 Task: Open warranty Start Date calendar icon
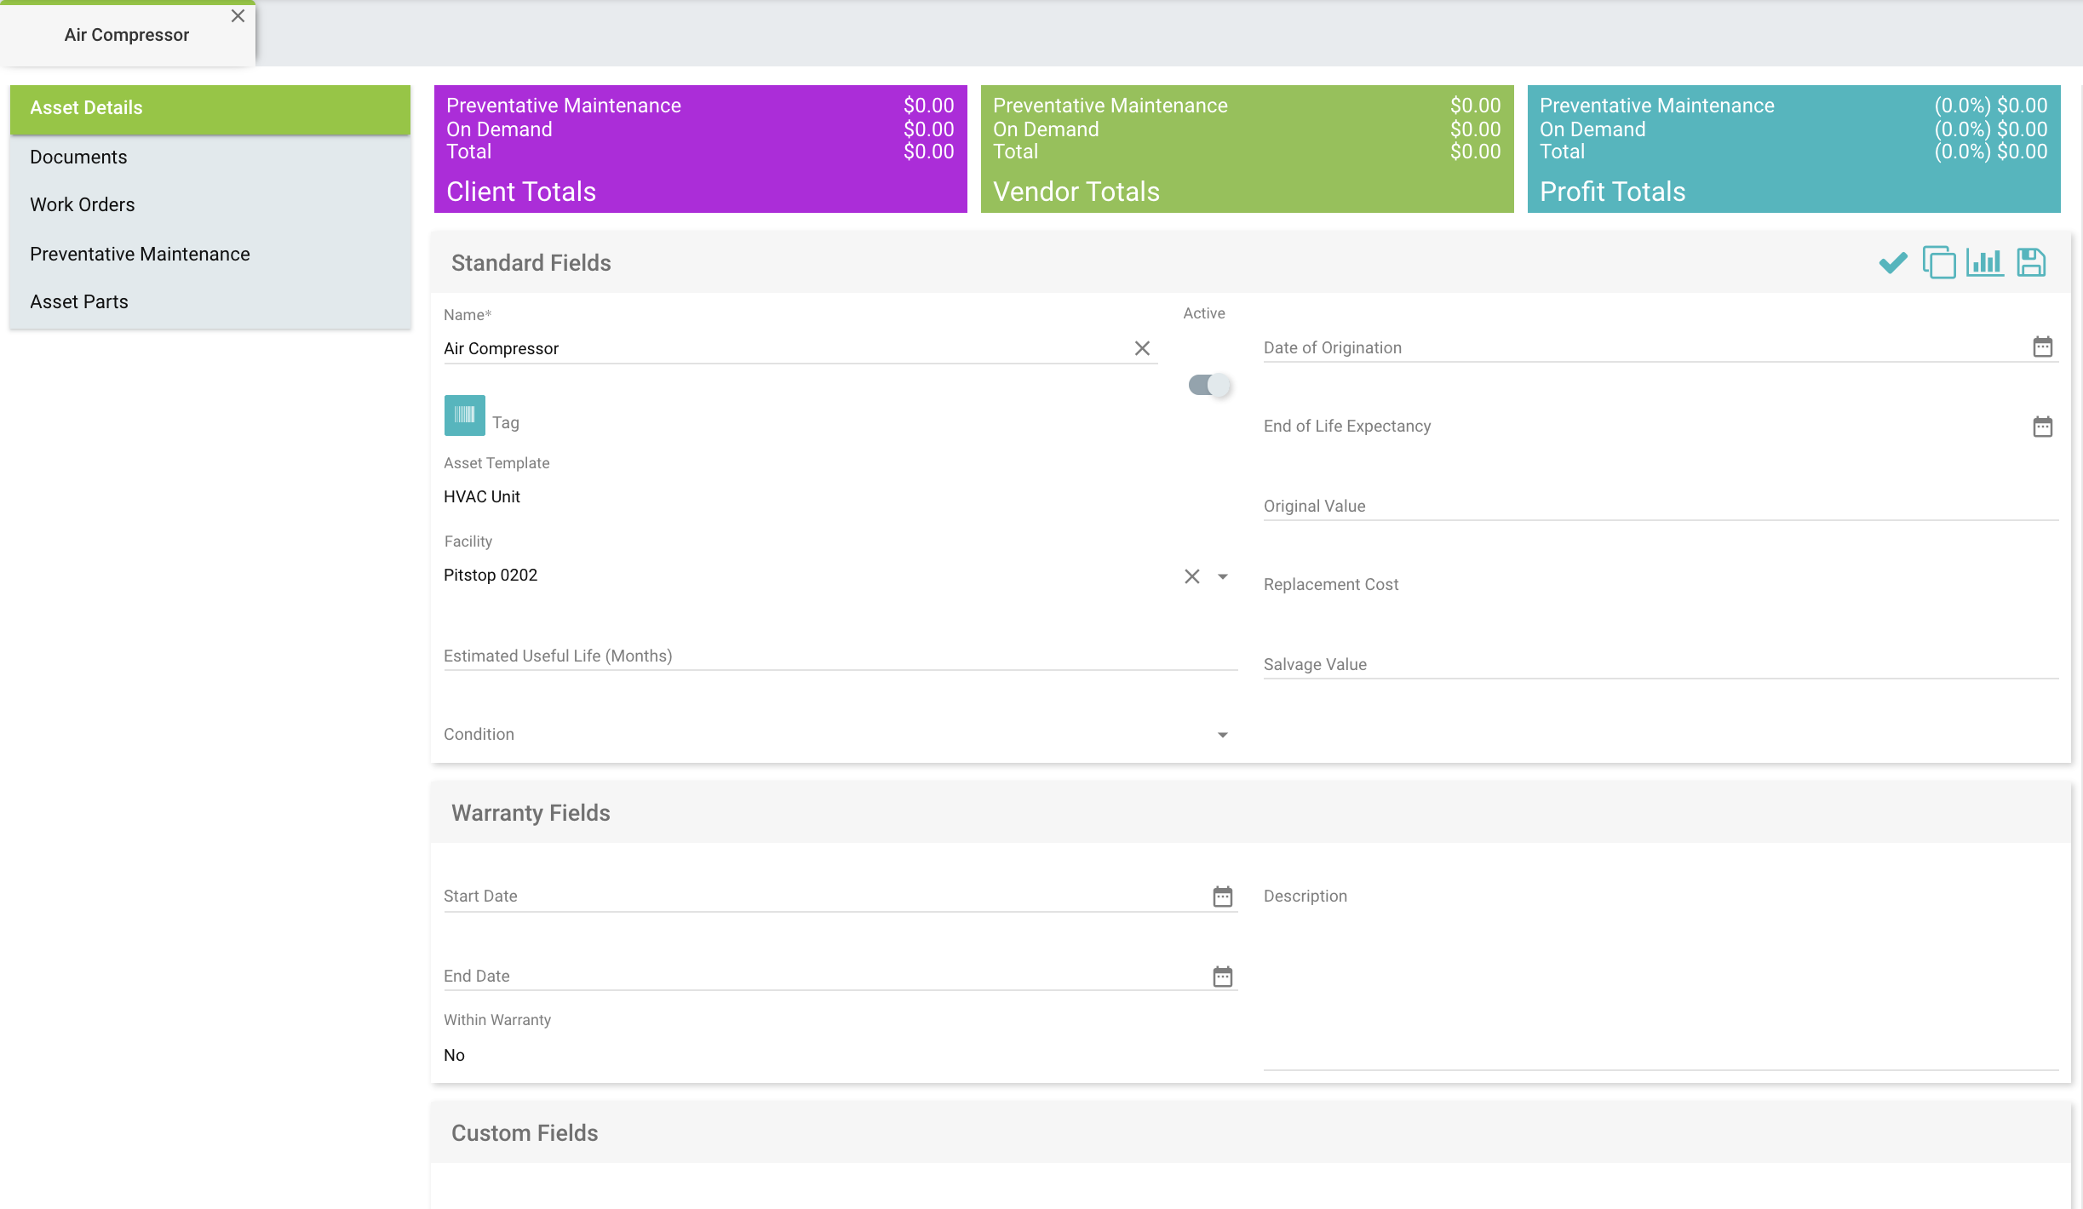click(x=1222, y=897)
